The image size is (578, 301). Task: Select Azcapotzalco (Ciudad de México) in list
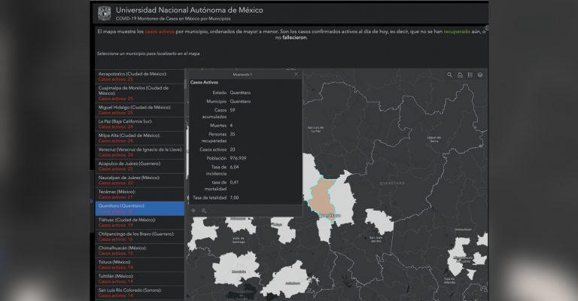click(140, 76)
